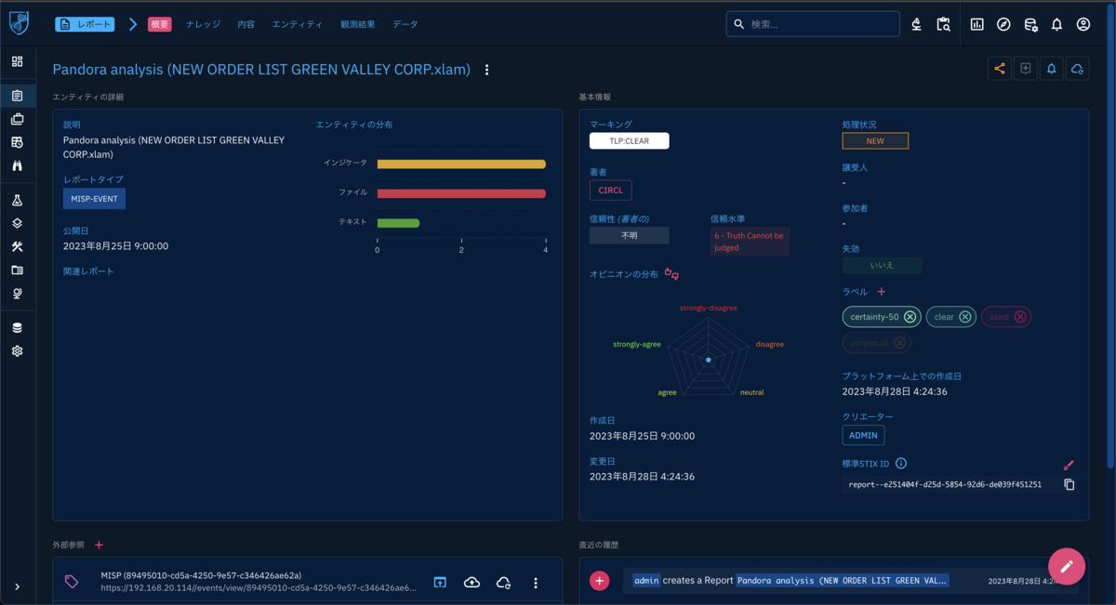Open the entities folder icon in sidebar
1116x605 pixels.
pos(17,270)
